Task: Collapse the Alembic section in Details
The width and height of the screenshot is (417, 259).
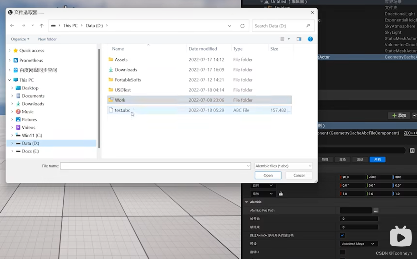Action: 246,202
